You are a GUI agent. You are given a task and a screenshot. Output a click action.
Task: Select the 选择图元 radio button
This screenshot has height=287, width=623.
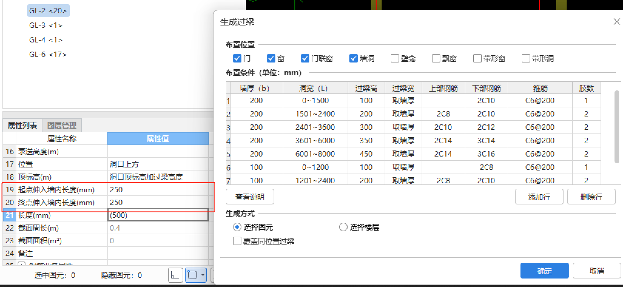237,227
